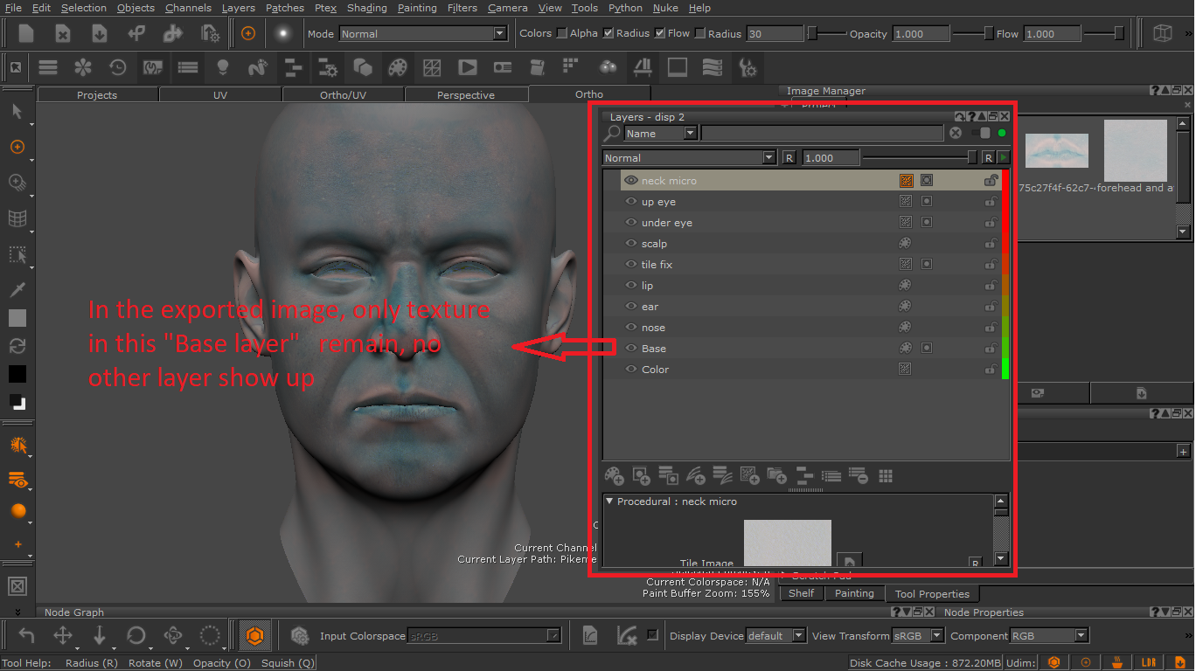Collapse the Procedural : neck micro section

point(609,502)
